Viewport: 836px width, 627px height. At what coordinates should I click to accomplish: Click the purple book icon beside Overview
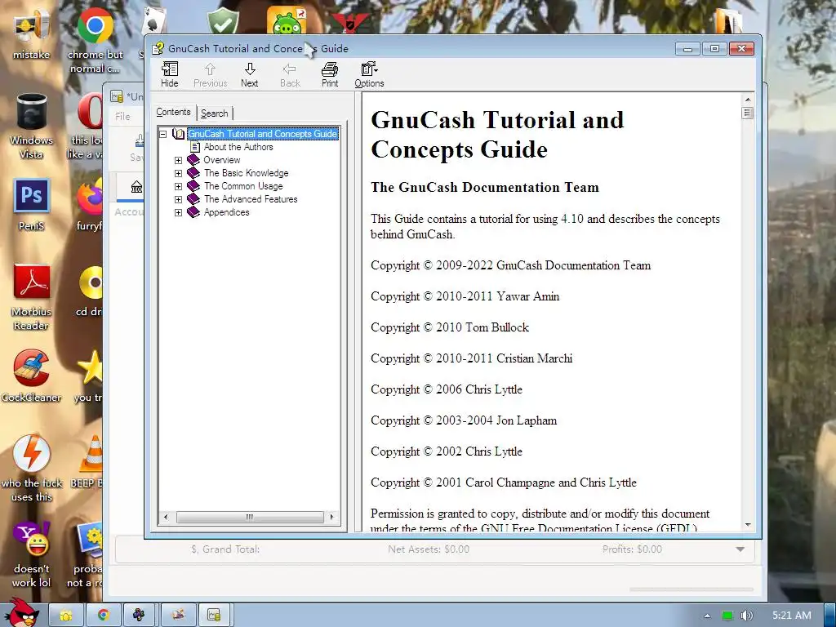coord(193,160)
